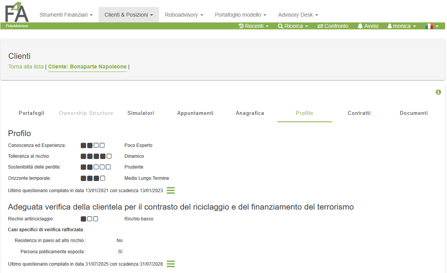Click questionnaire text with scadenza 13/01/2023
The image size is (447, 273).
tap(85, 190)
